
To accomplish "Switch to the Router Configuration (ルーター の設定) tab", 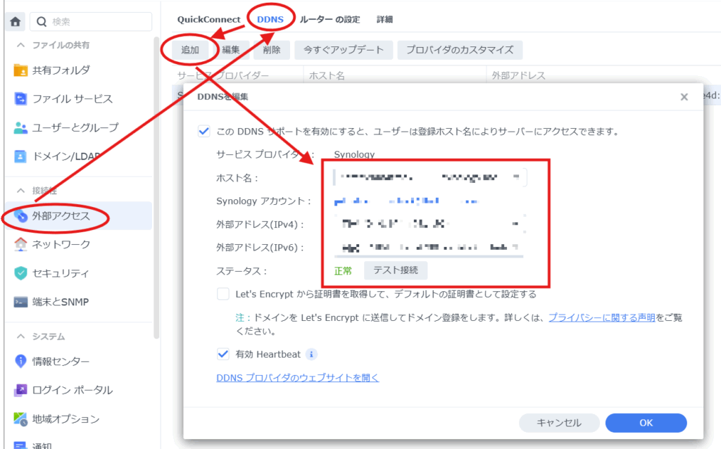I will pos(330,20).
